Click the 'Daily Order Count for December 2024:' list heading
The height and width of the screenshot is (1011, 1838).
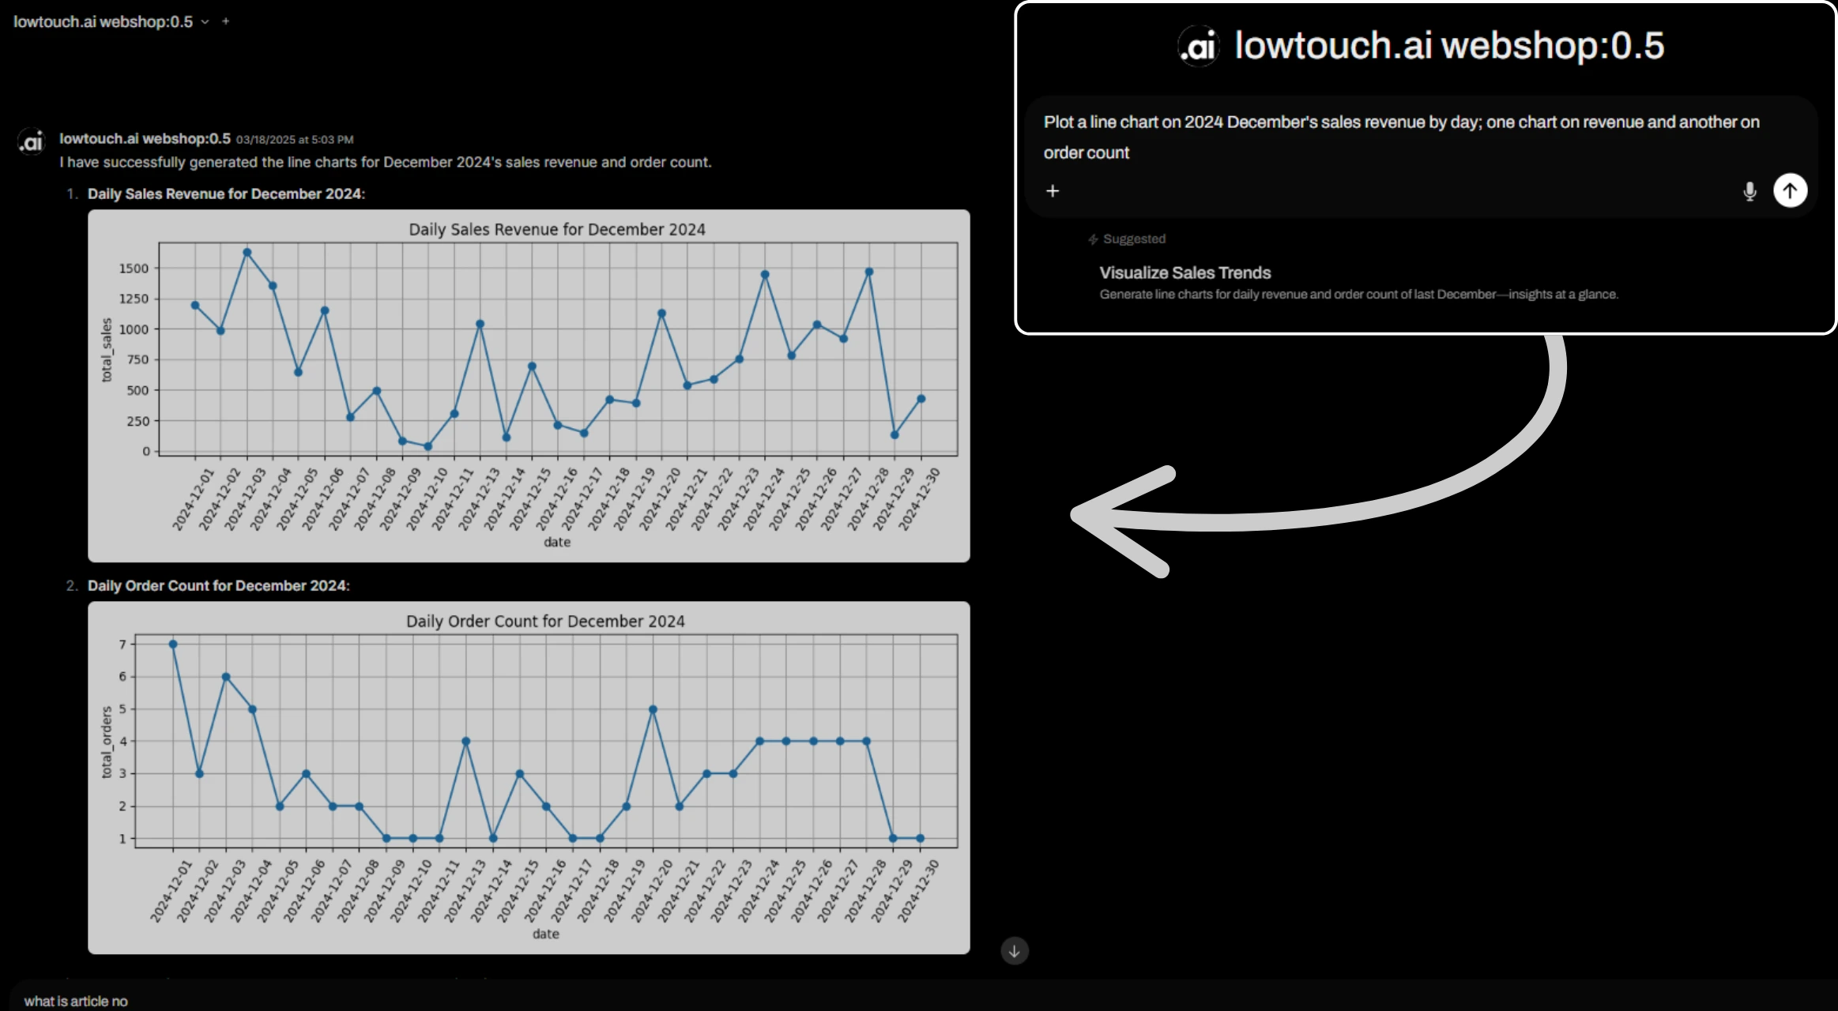pyautogui.click(x=218, y=586)
